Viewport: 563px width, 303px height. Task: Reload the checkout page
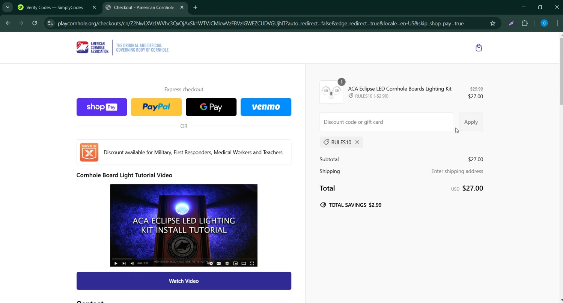point(35,23)
